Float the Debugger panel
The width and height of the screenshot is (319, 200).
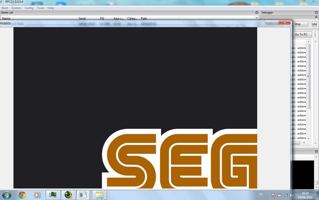316,12
